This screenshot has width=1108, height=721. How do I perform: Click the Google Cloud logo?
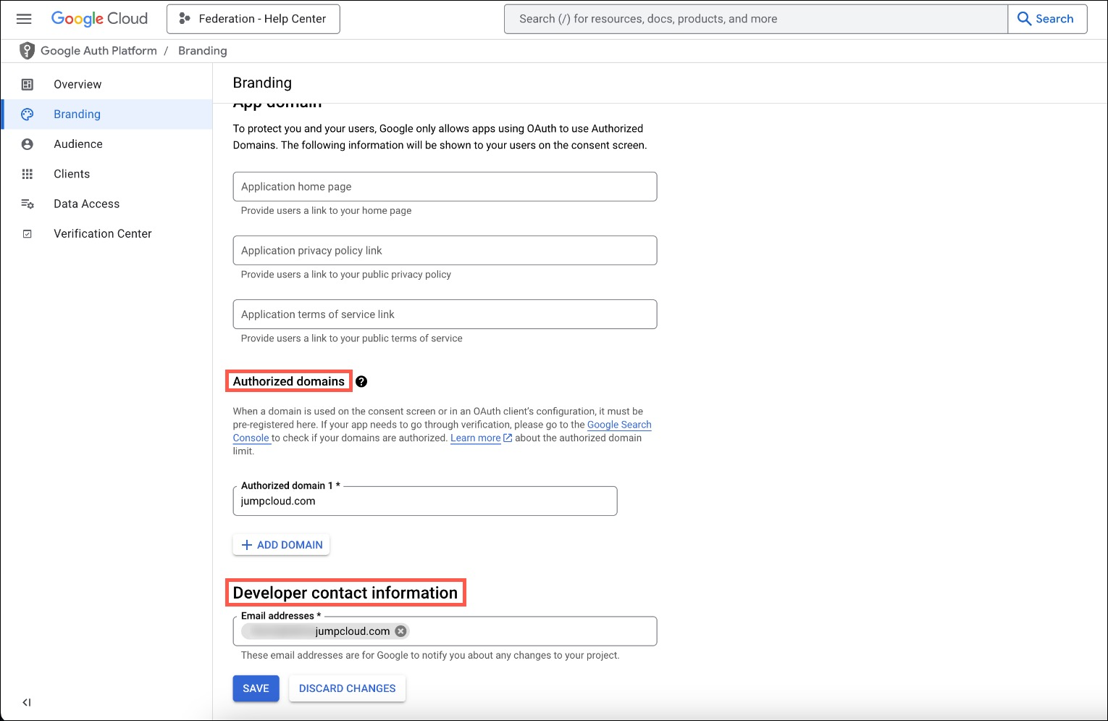[x=98, y=19]
